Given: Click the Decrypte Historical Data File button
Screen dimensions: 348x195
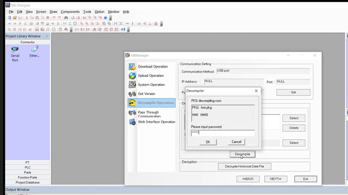Looking at the screenshot, I should [244, 166].
